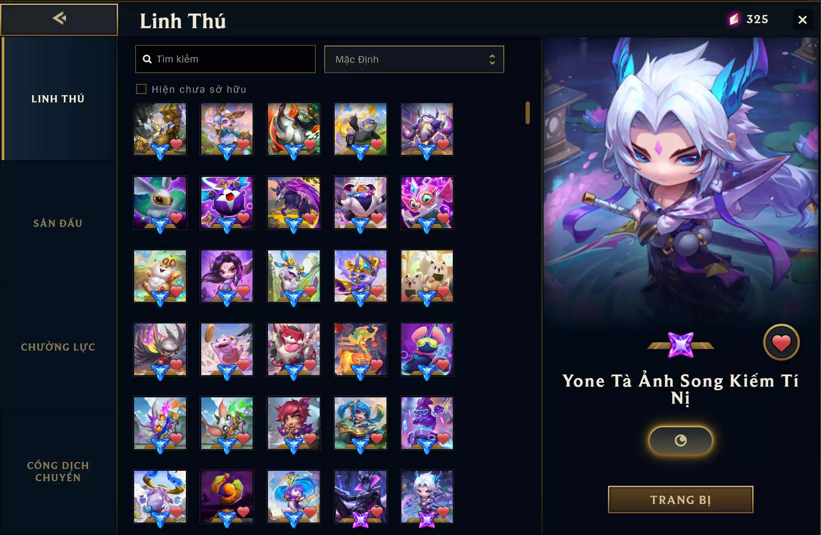Click the pink currency icon beside 325
821x535 pixels.
point(734,19)
